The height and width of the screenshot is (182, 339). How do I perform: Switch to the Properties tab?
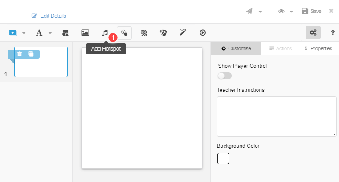(318, 48)
